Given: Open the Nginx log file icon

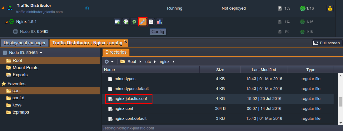Looking at the screenshot, I should (151, 22).
